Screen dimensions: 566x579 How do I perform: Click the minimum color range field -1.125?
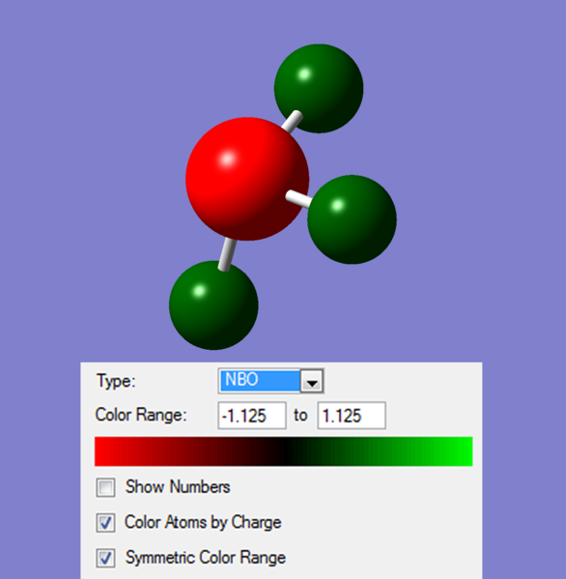pos(252,416)
